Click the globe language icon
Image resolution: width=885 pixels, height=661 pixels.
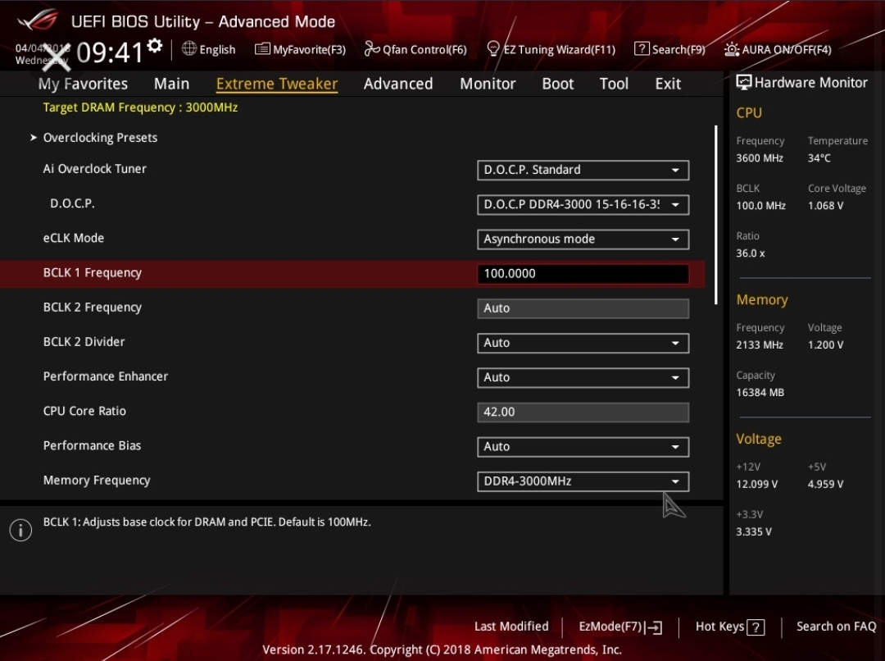coord(189,48)
